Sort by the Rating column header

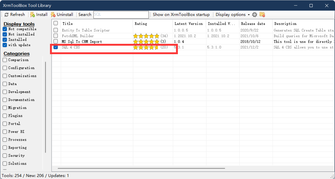pos(153,24)
